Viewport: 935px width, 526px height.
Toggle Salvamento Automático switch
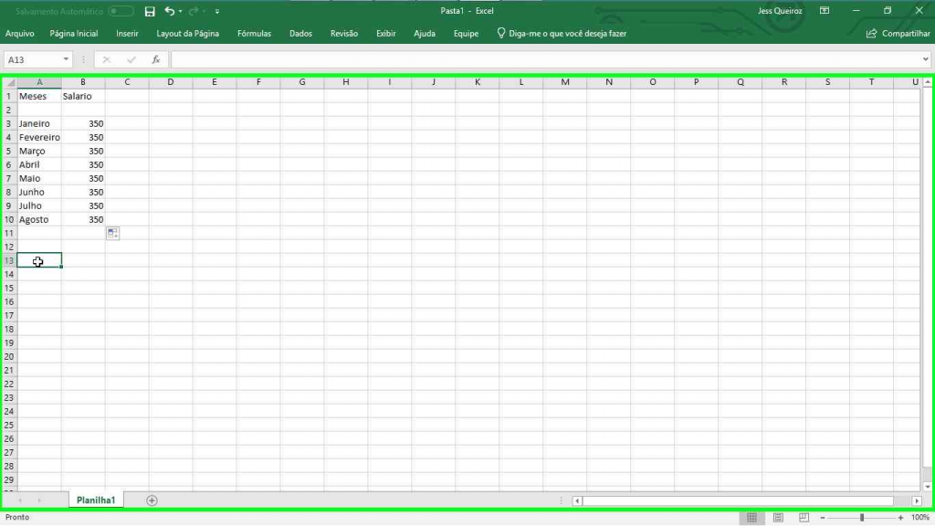[121, 11]
